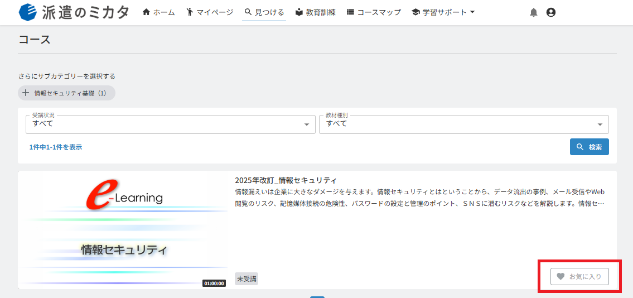The width and height of the screenshot is (633, 298).
Task: Open コースマップ menu item
Action: click(374, 12)
